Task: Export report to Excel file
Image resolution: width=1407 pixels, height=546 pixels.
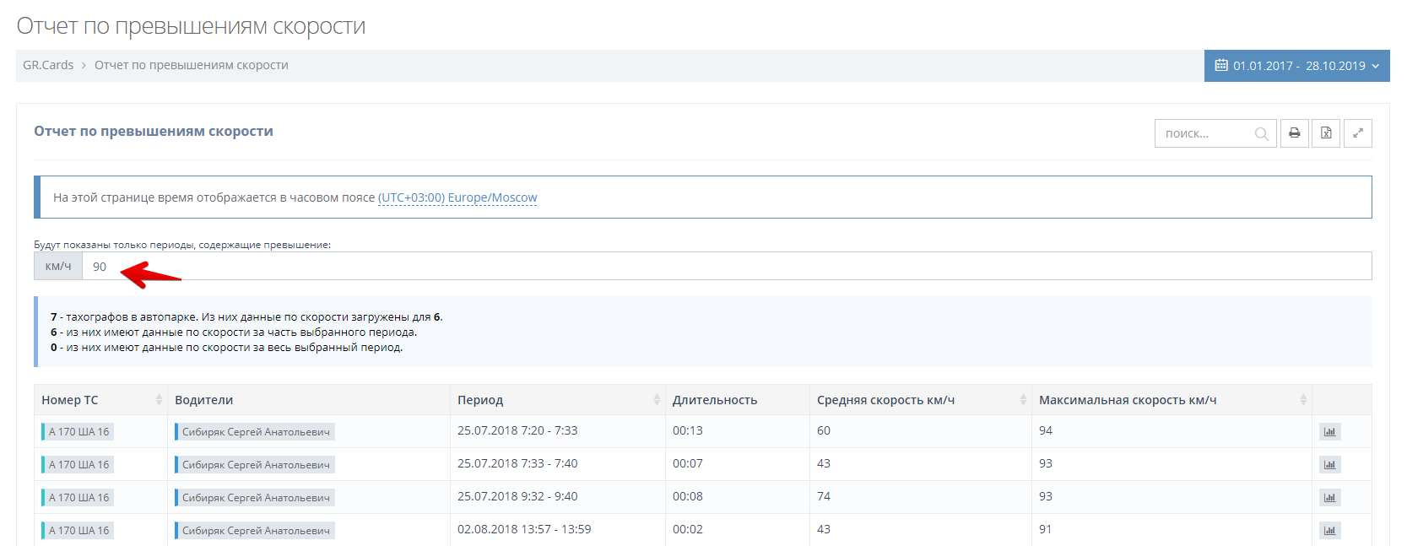Action: click(x=1326, y=133)
